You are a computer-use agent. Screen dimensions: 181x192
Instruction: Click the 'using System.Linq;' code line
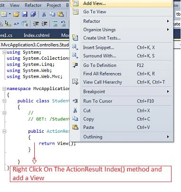tap(30, 64)
